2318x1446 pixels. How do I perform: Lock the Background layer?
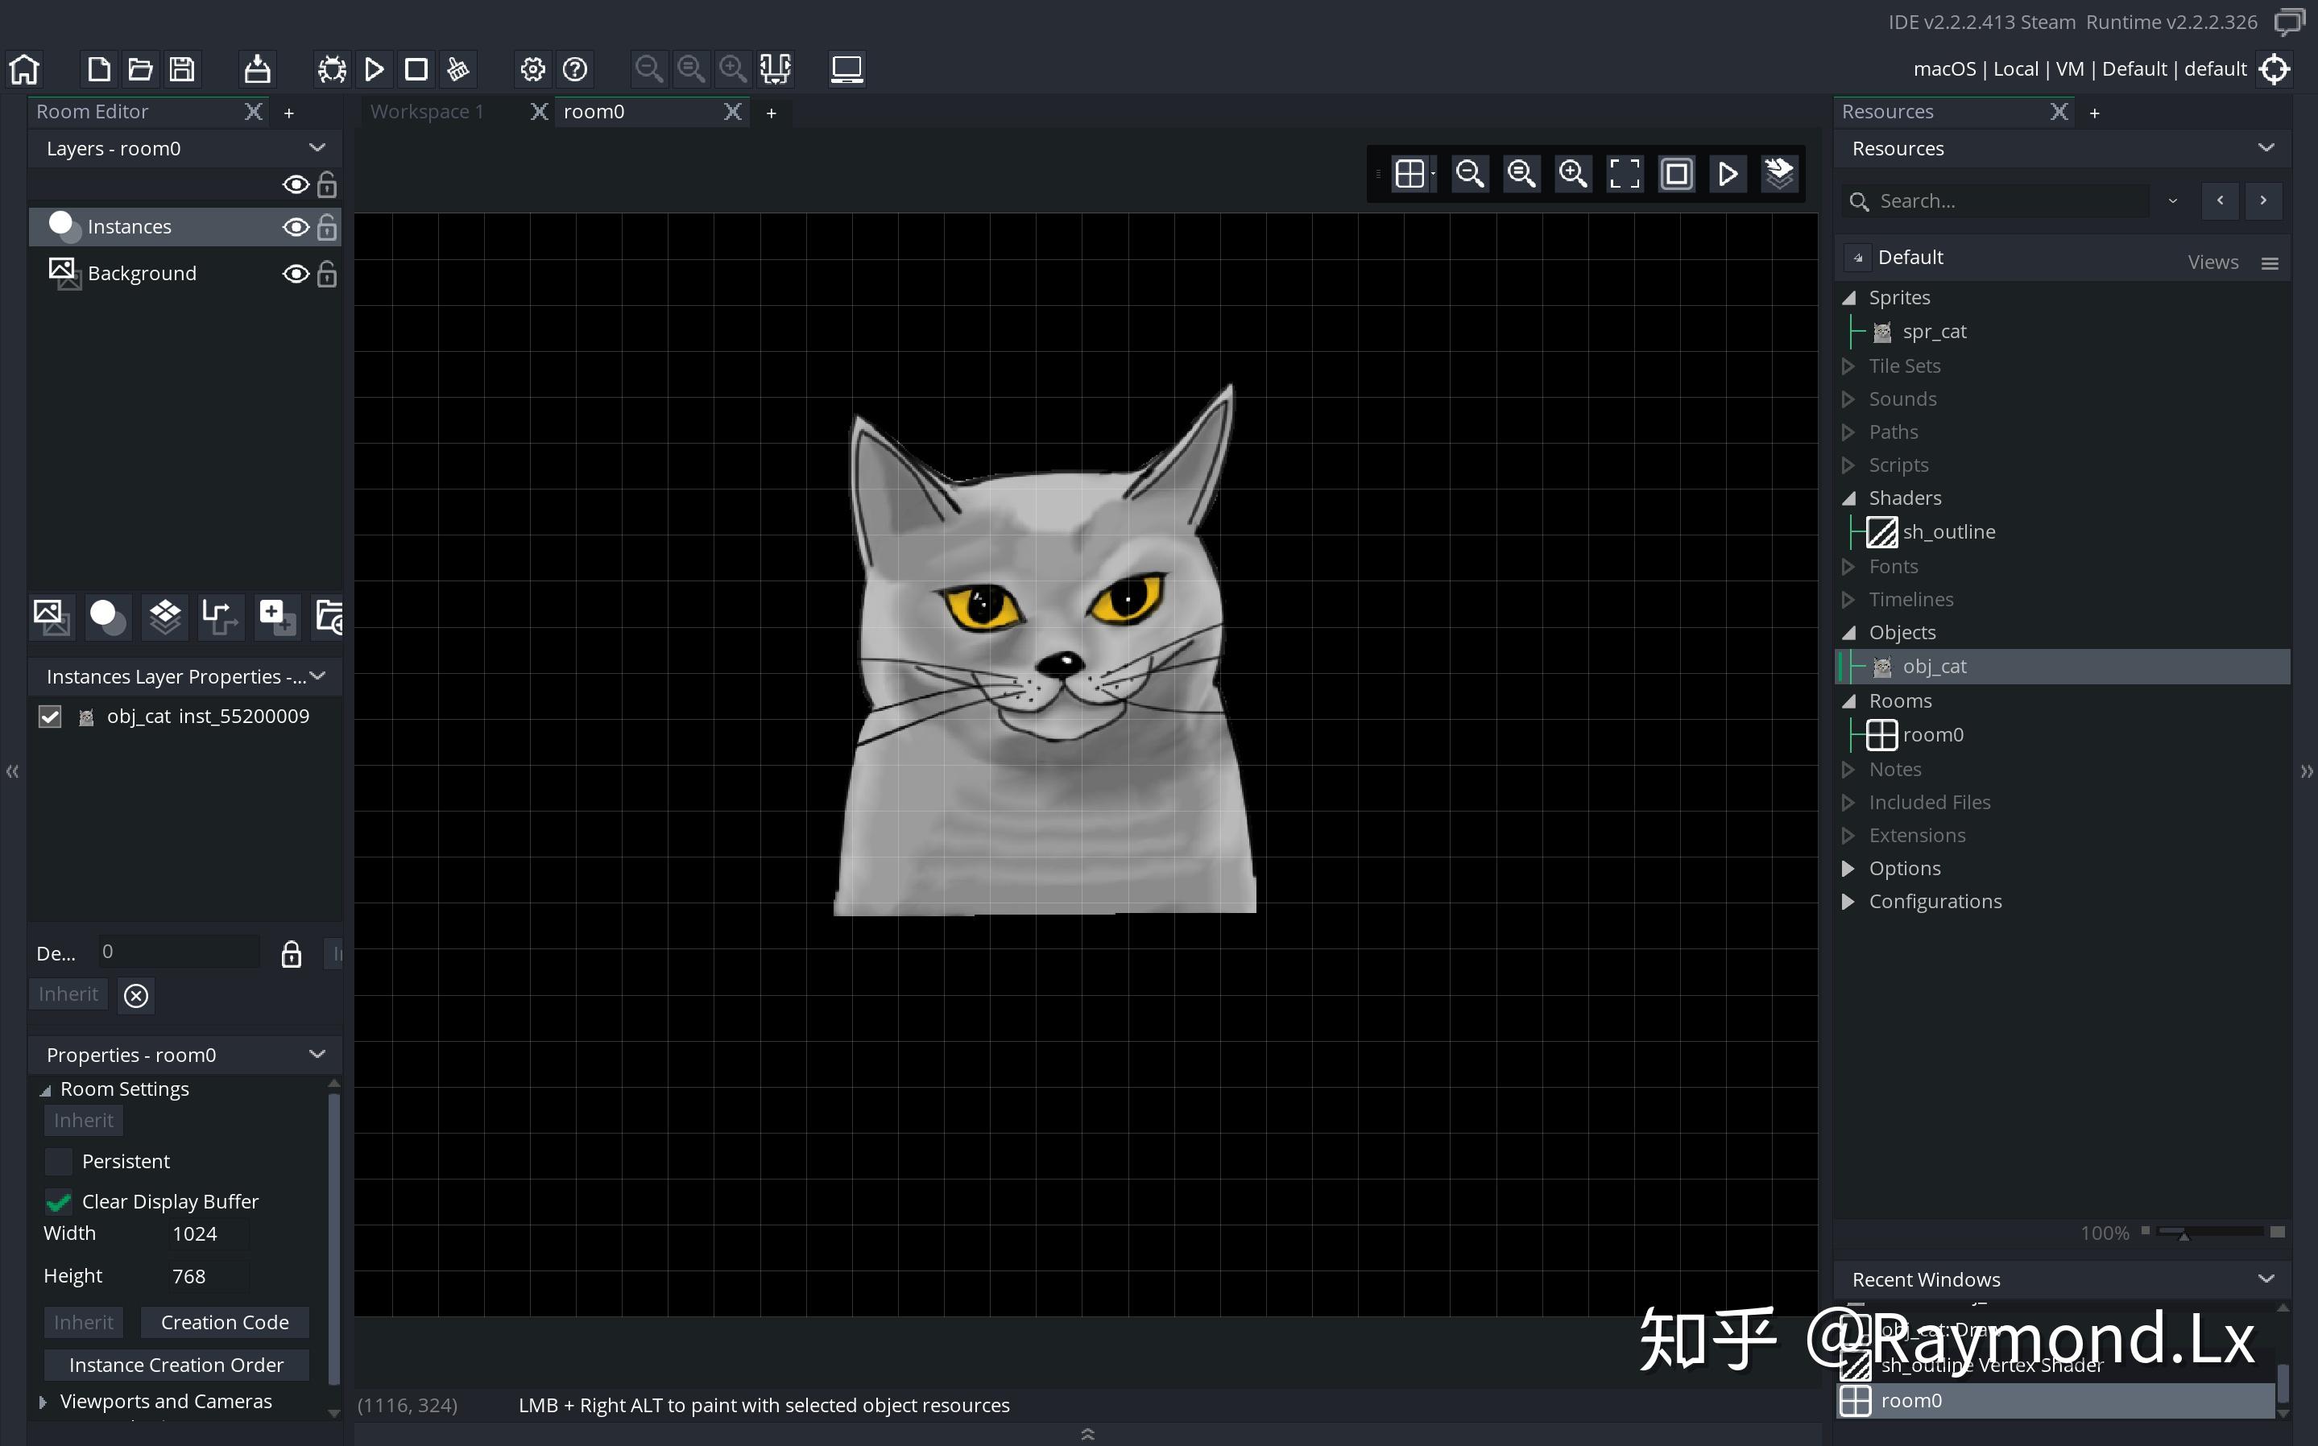tap(326, 275)
